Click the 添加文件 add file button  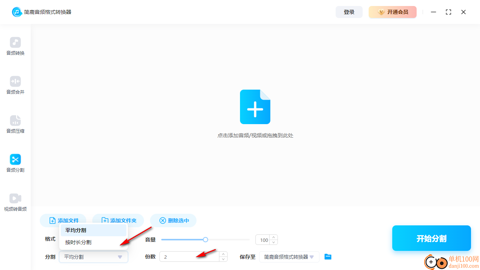click(63, 220)
